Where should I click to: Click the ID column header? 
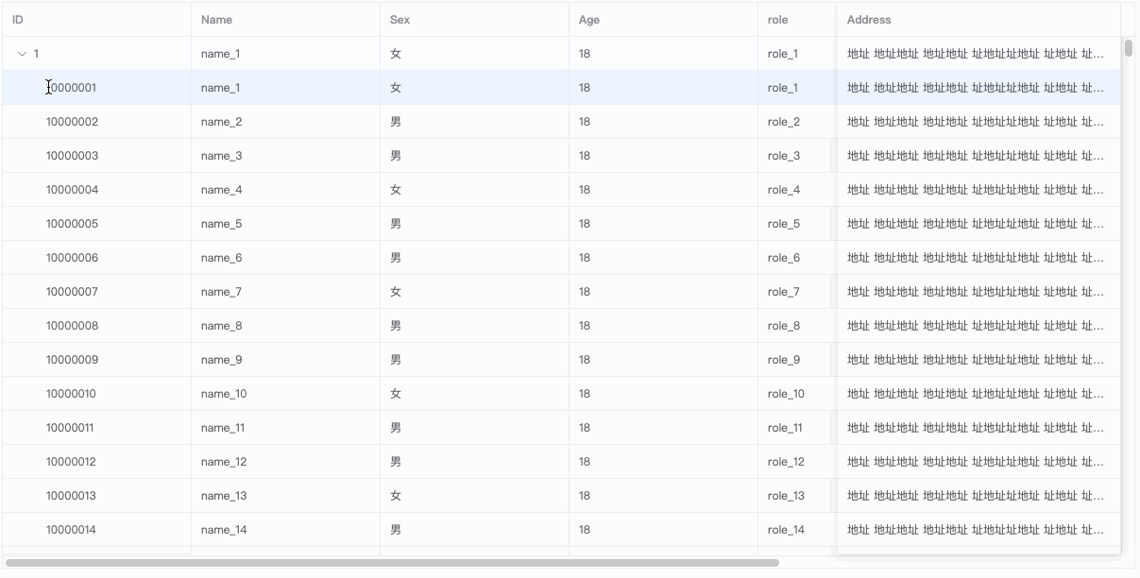96,20
